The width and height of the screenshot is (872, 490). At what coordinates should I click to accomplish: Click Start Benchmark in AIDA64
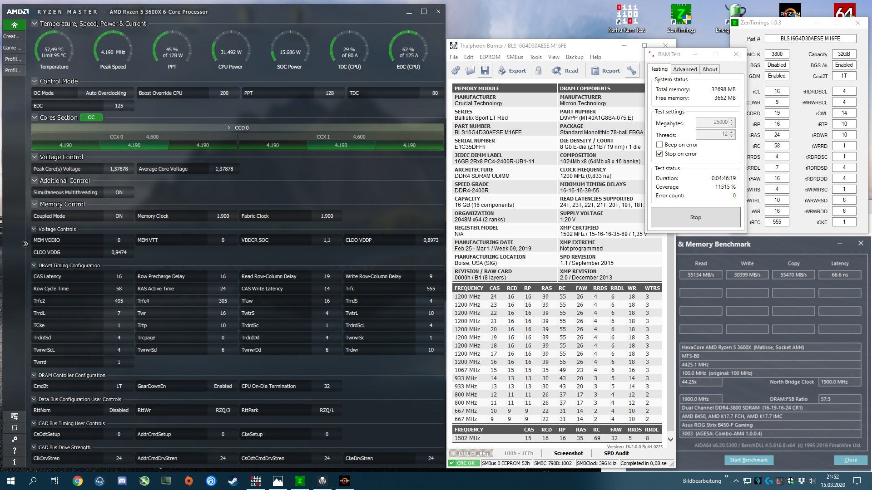(748, 460)
